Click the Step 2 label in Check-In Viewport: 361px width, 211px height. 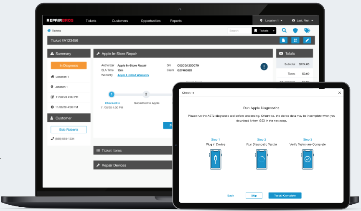tap(262, 139)
